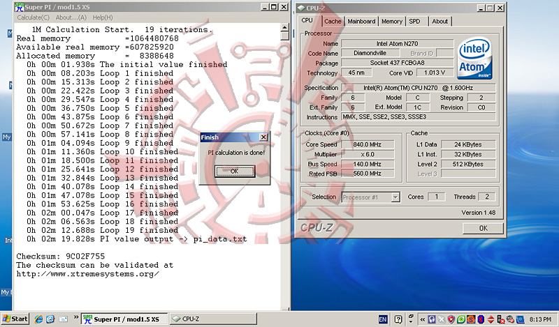
Task: Collapse the system tray with chevron
Action: point(423,319)
